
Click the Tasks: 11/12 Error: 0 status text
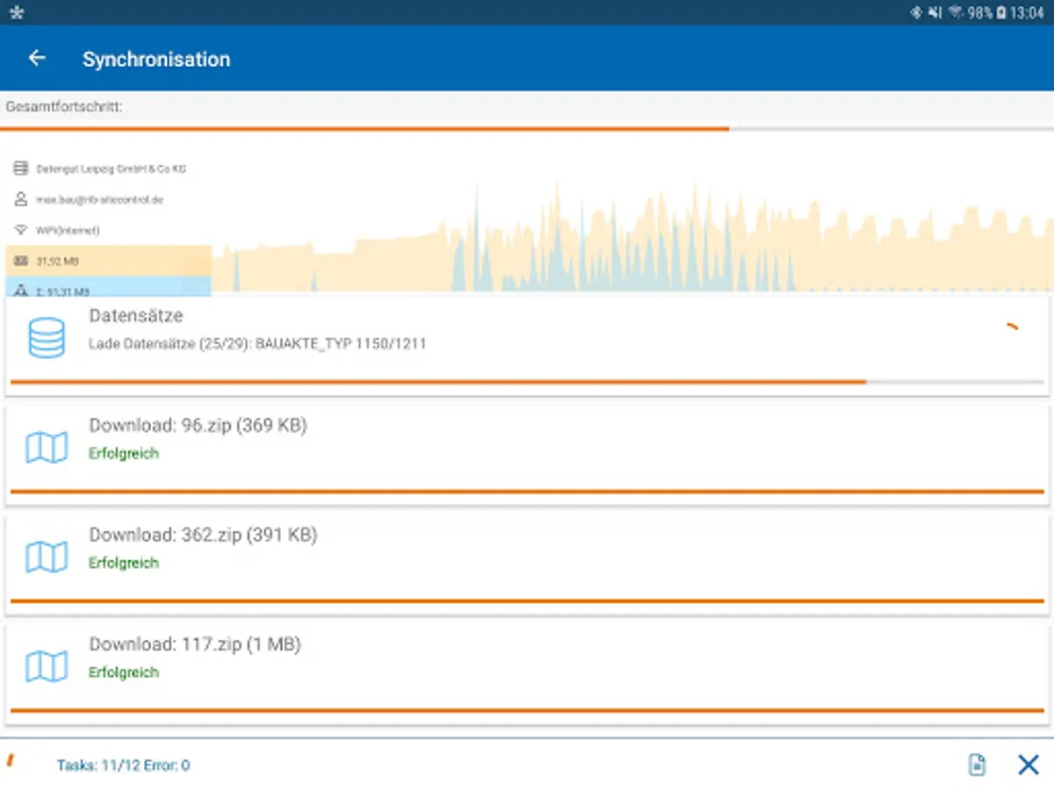(123, 765)
